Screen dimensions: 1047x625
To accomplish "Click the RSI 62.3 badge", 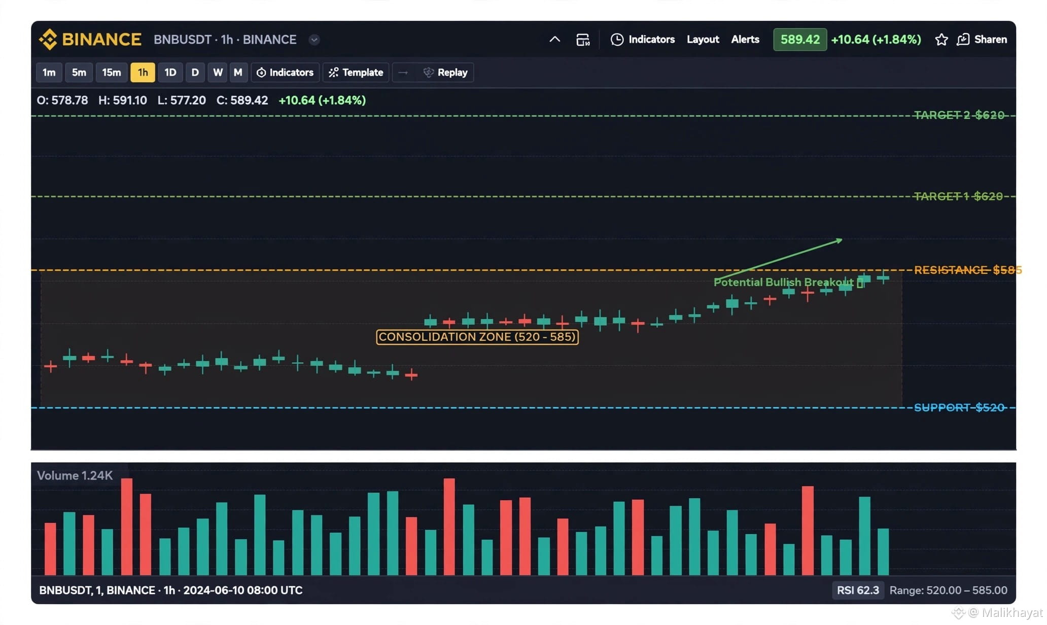I will point(858,590).
